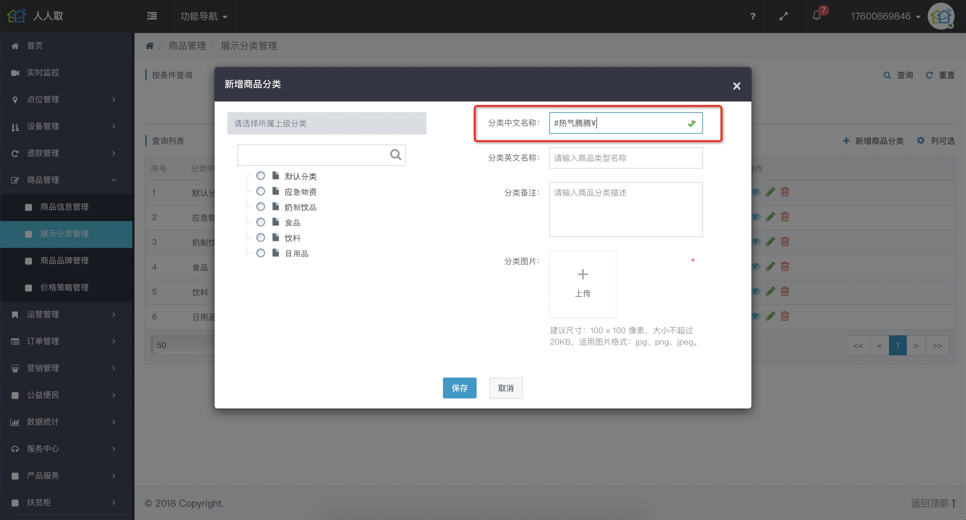Expand the 运营管理 sidebar menu
This screenshot has height=520, width=966.
(66, 315)
